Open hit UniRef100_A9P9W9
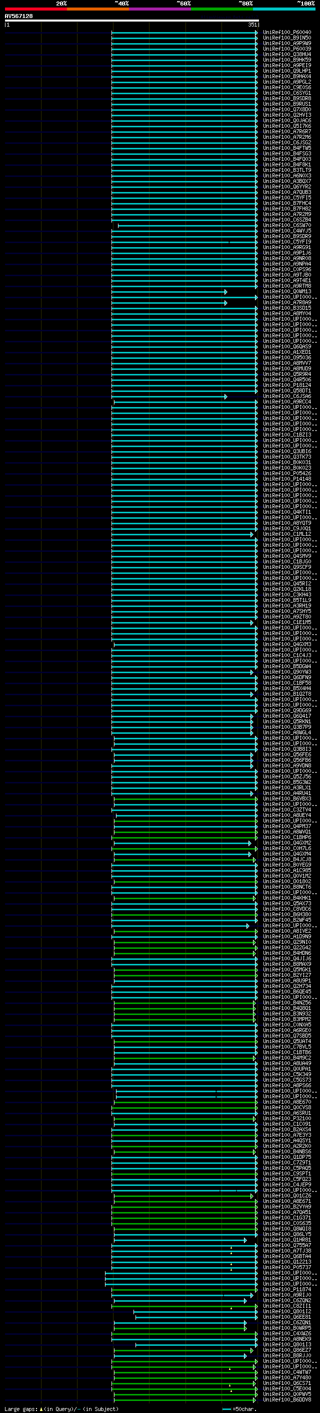The height and width of the screenshot is (1413, 320). 286,43
